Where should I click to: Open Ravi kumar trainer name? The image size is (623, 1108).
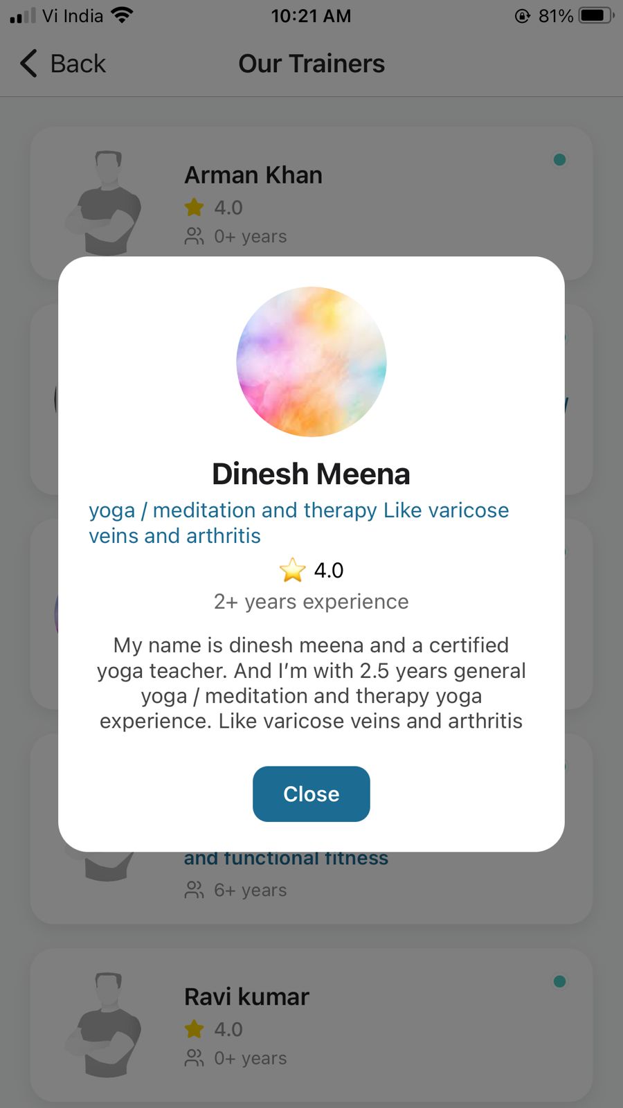pyautogui.click(x=246, y=997)
